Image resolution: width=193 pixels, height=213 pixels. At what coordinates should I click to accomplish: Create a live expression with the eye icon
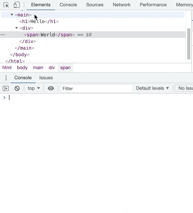coord(51,88)
